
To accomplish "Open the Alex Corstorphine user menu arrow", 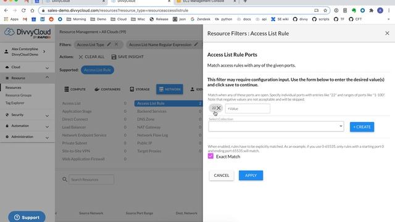I will click(44, 52).
